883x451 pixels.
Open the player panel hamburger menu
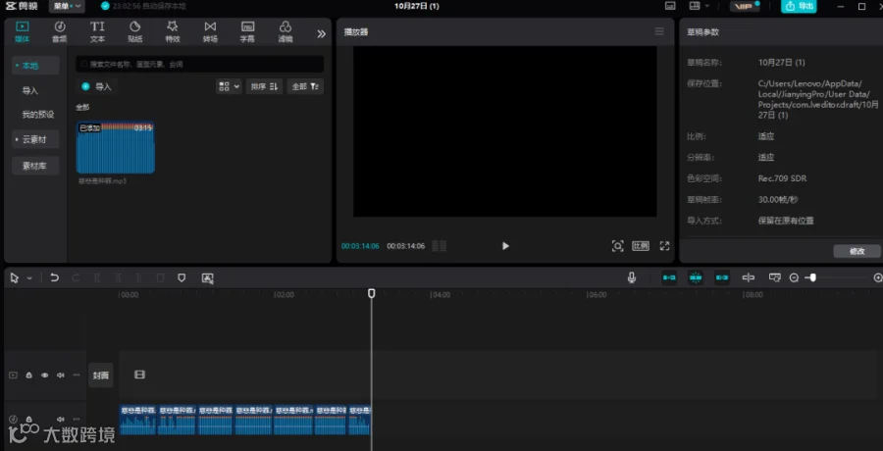(x=659, y=31)
